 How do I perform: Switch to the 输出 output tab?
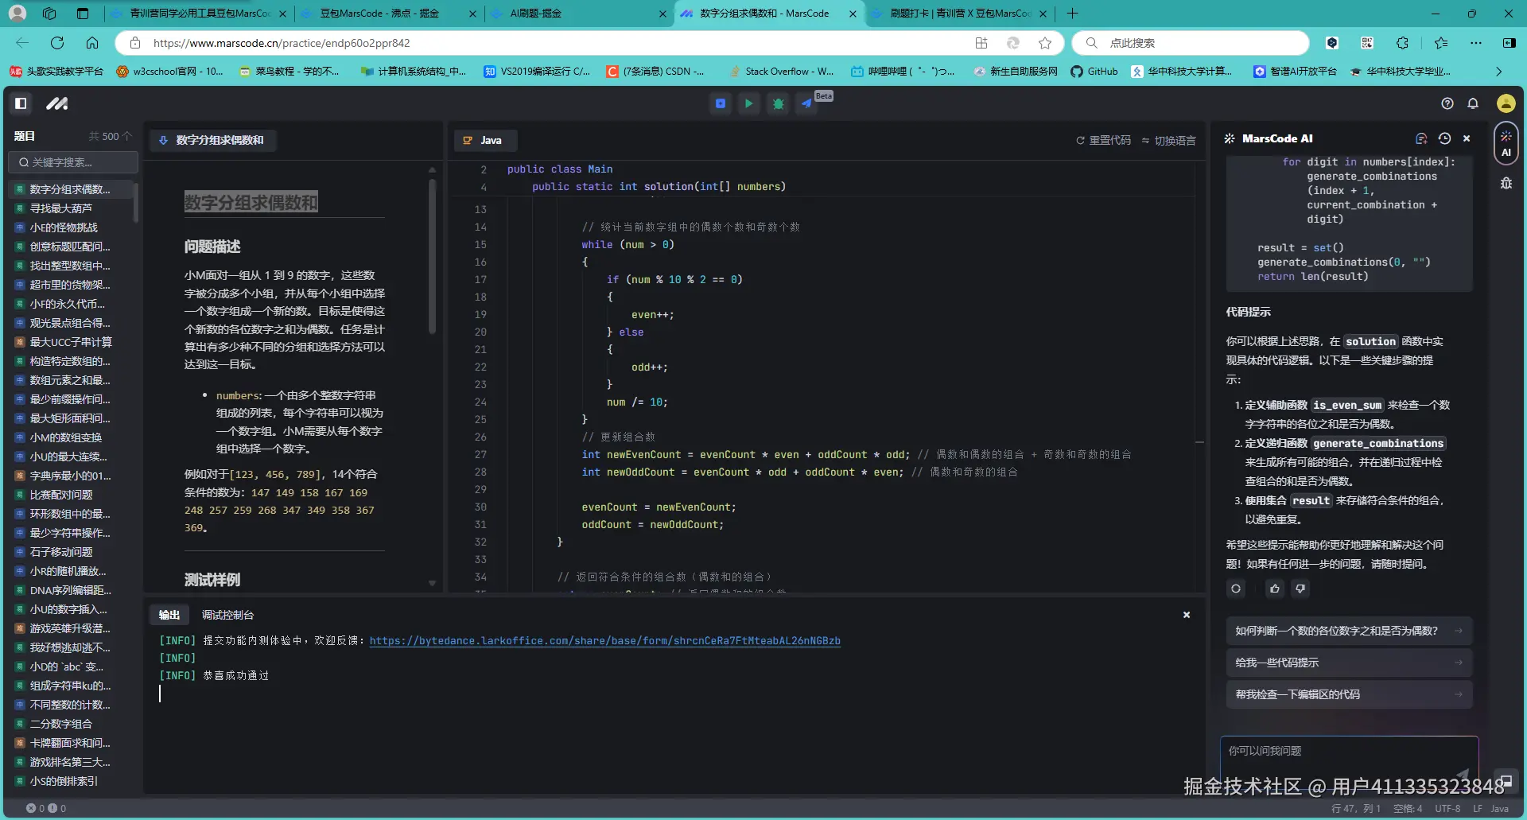point(169,615)
